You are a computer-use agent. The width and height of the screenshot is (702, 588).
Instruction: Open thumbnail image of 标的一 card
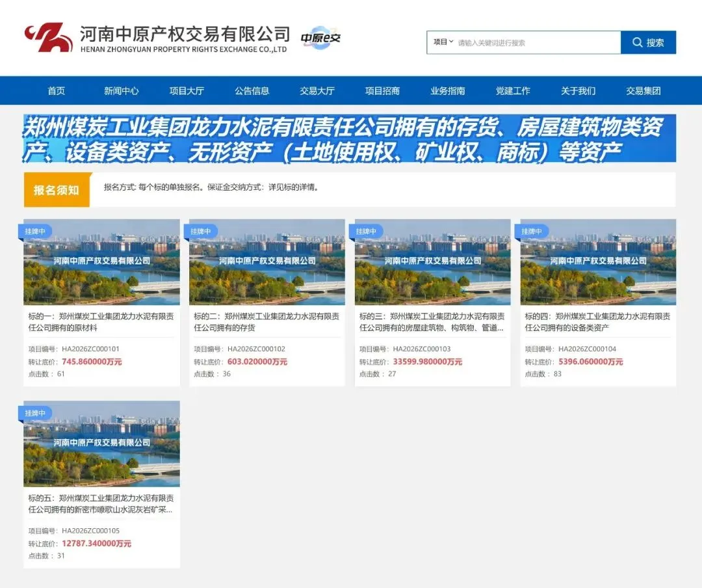tap(101, 262)
